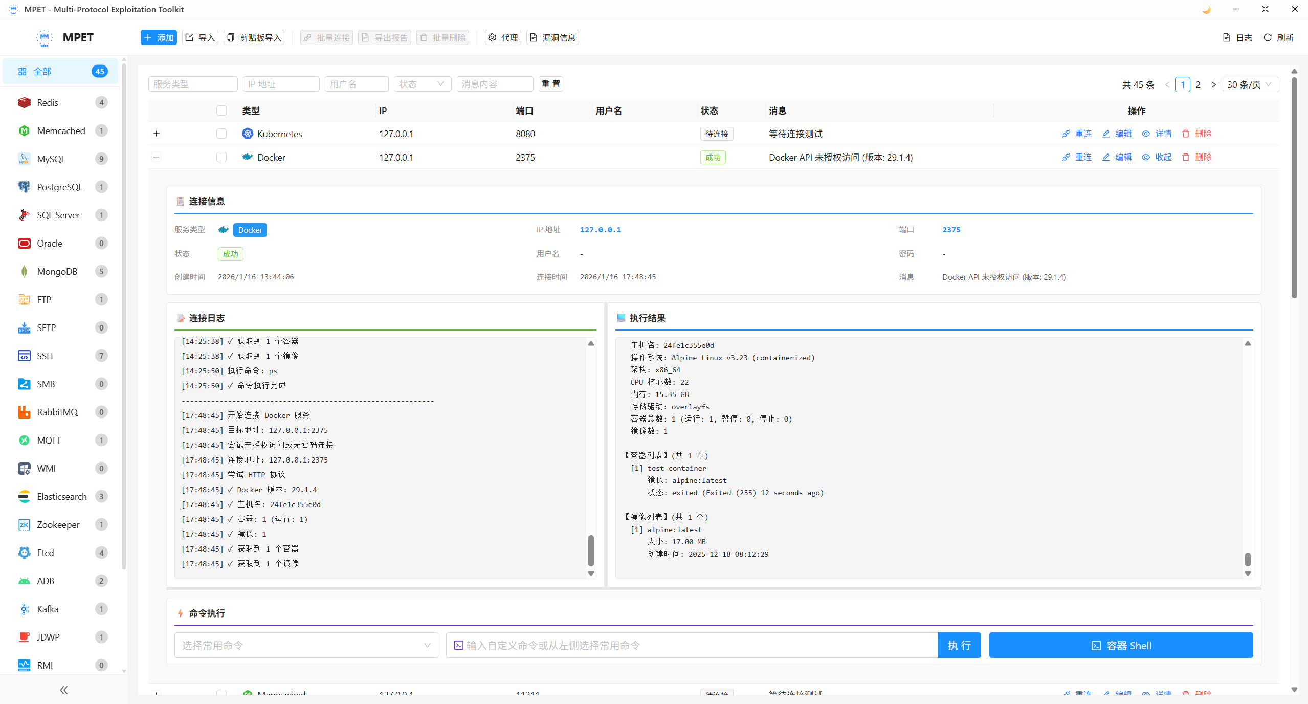Viewport: 1308px width, 704px height.
Task: Open the 30 items per page dropdown
Action: (1250, 84)
